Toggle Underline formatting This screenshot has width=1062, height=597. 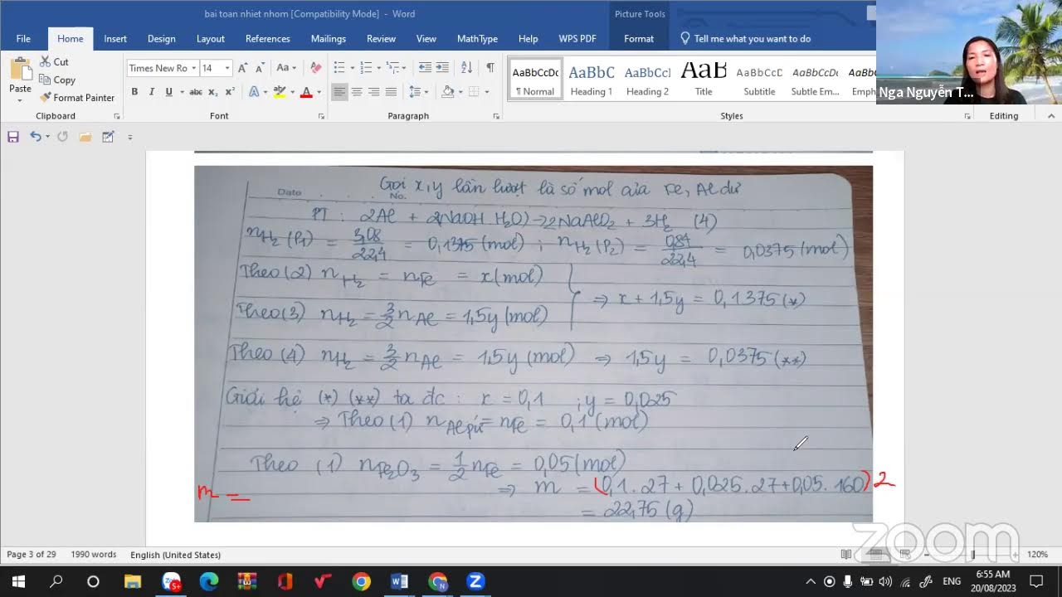pos(168,92)
